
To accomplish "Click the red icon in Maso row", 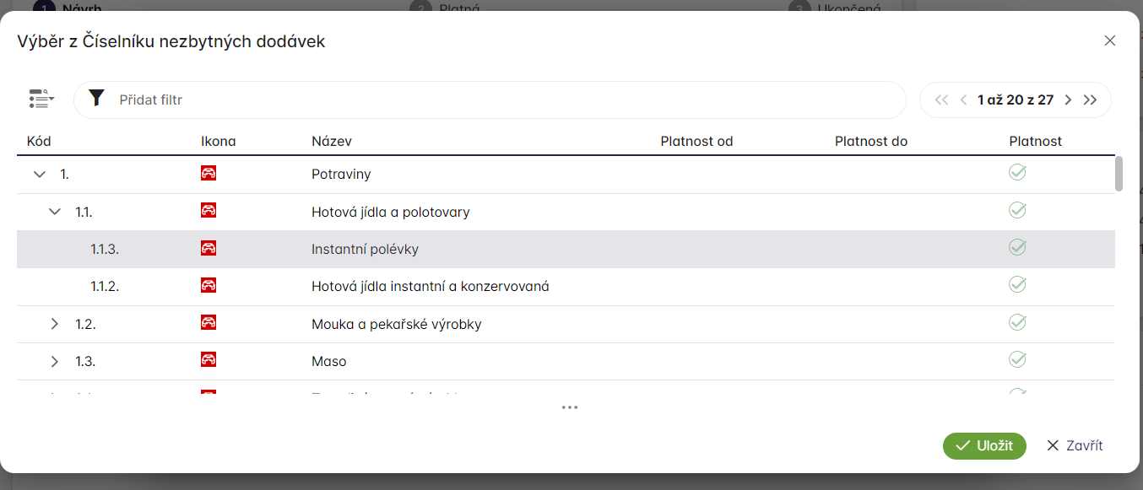I will tap(209, 360).
